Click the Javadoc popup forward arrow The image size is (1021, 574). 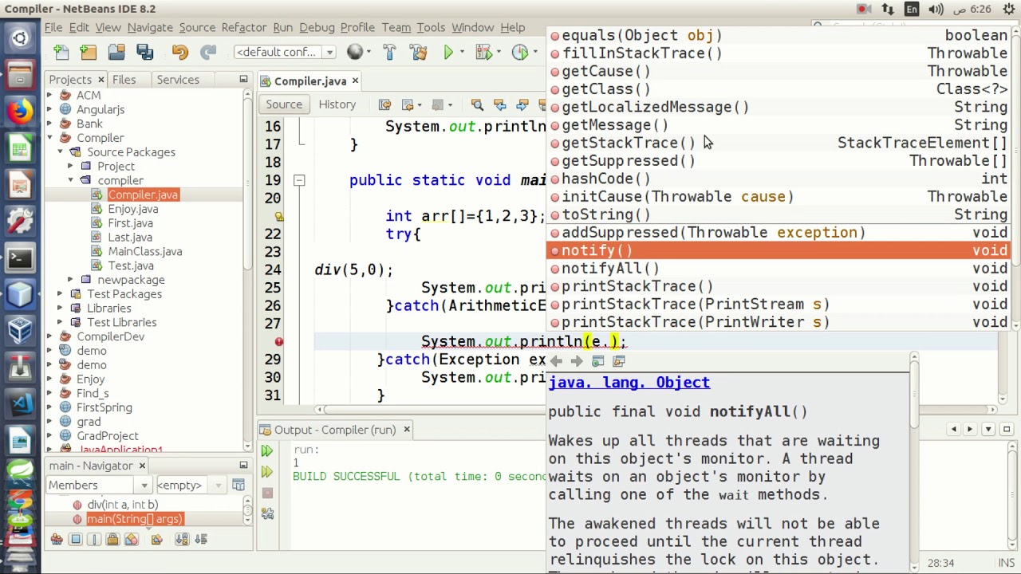[576, 361]
